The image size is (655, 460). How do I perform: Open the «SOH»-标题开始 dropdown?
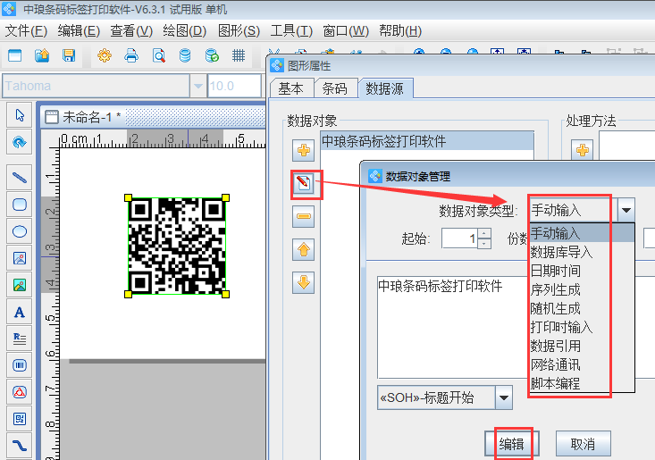(504, 397)
